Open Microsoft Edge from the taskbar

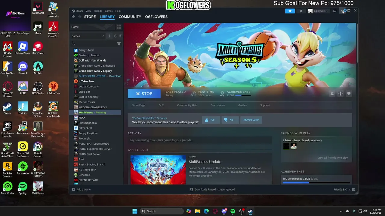(206, 211)
